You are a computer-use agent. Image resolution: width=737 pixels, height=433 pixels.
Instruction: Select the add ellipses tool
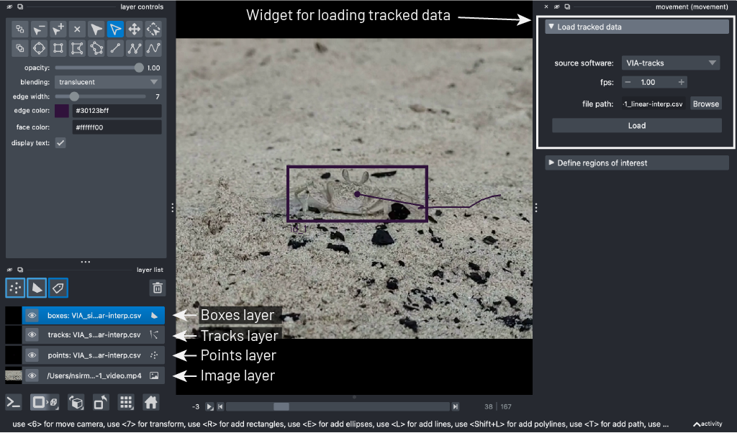pyautogui.click(x=38, y=47)
